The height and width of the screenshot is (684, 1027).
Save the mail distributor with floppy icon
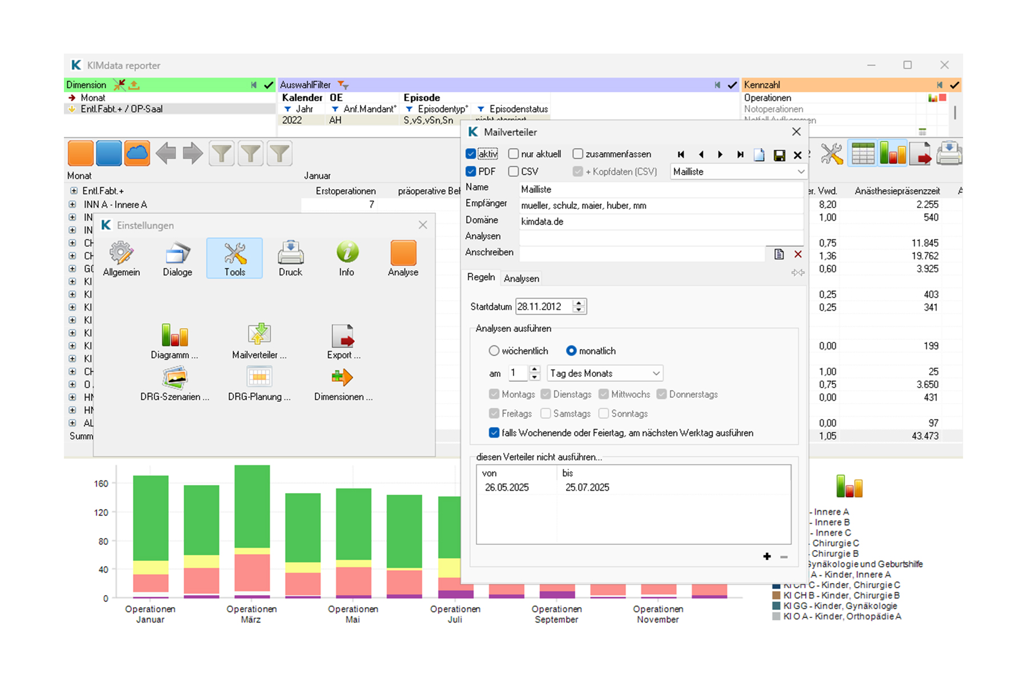(779, 155)
